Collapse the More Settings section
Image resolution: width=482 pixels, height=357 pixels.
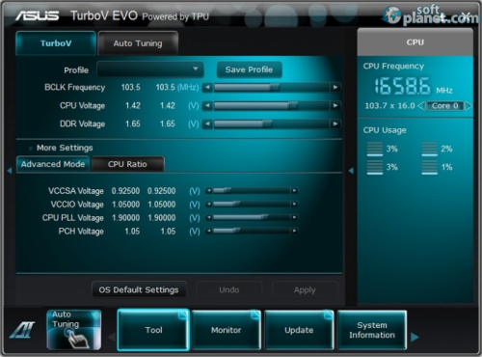click(31, 149)
